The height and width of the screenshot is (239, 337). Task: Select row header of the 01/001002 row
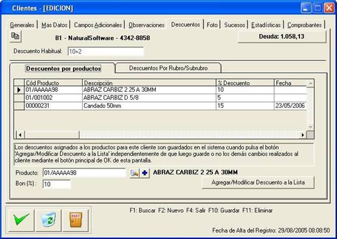pyautogui.click(x=19, y=98)
